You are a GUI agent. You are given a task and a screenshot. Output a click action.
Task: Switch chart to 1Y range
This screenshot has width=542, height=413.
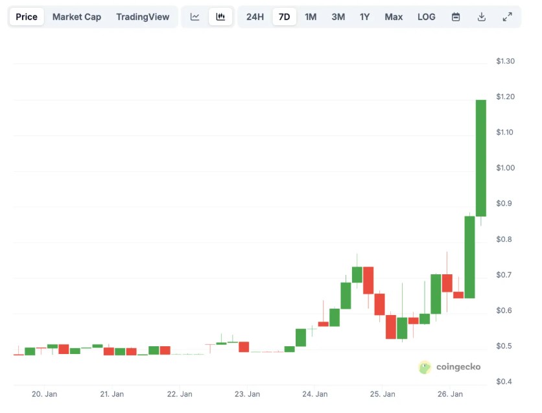tap(365, 17)
